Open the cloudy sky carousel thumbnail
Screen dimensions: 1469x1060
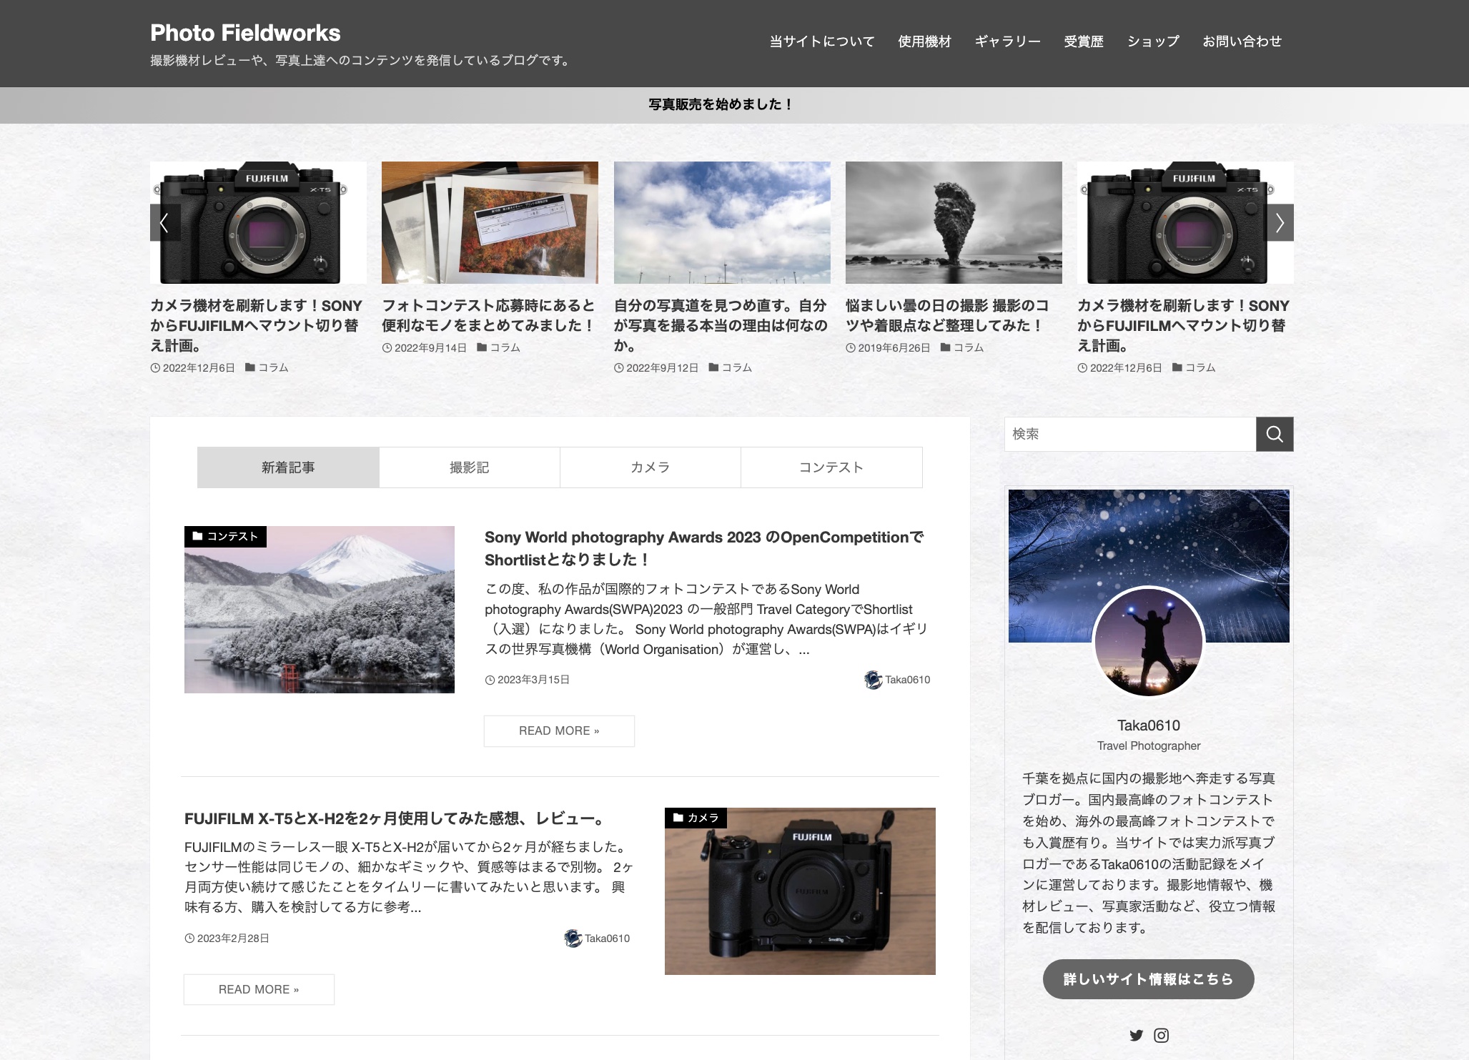[722, 222]
